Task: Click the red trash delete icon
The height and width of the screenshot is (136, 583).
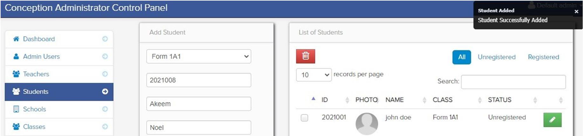Action: click(x=305, y=56)
